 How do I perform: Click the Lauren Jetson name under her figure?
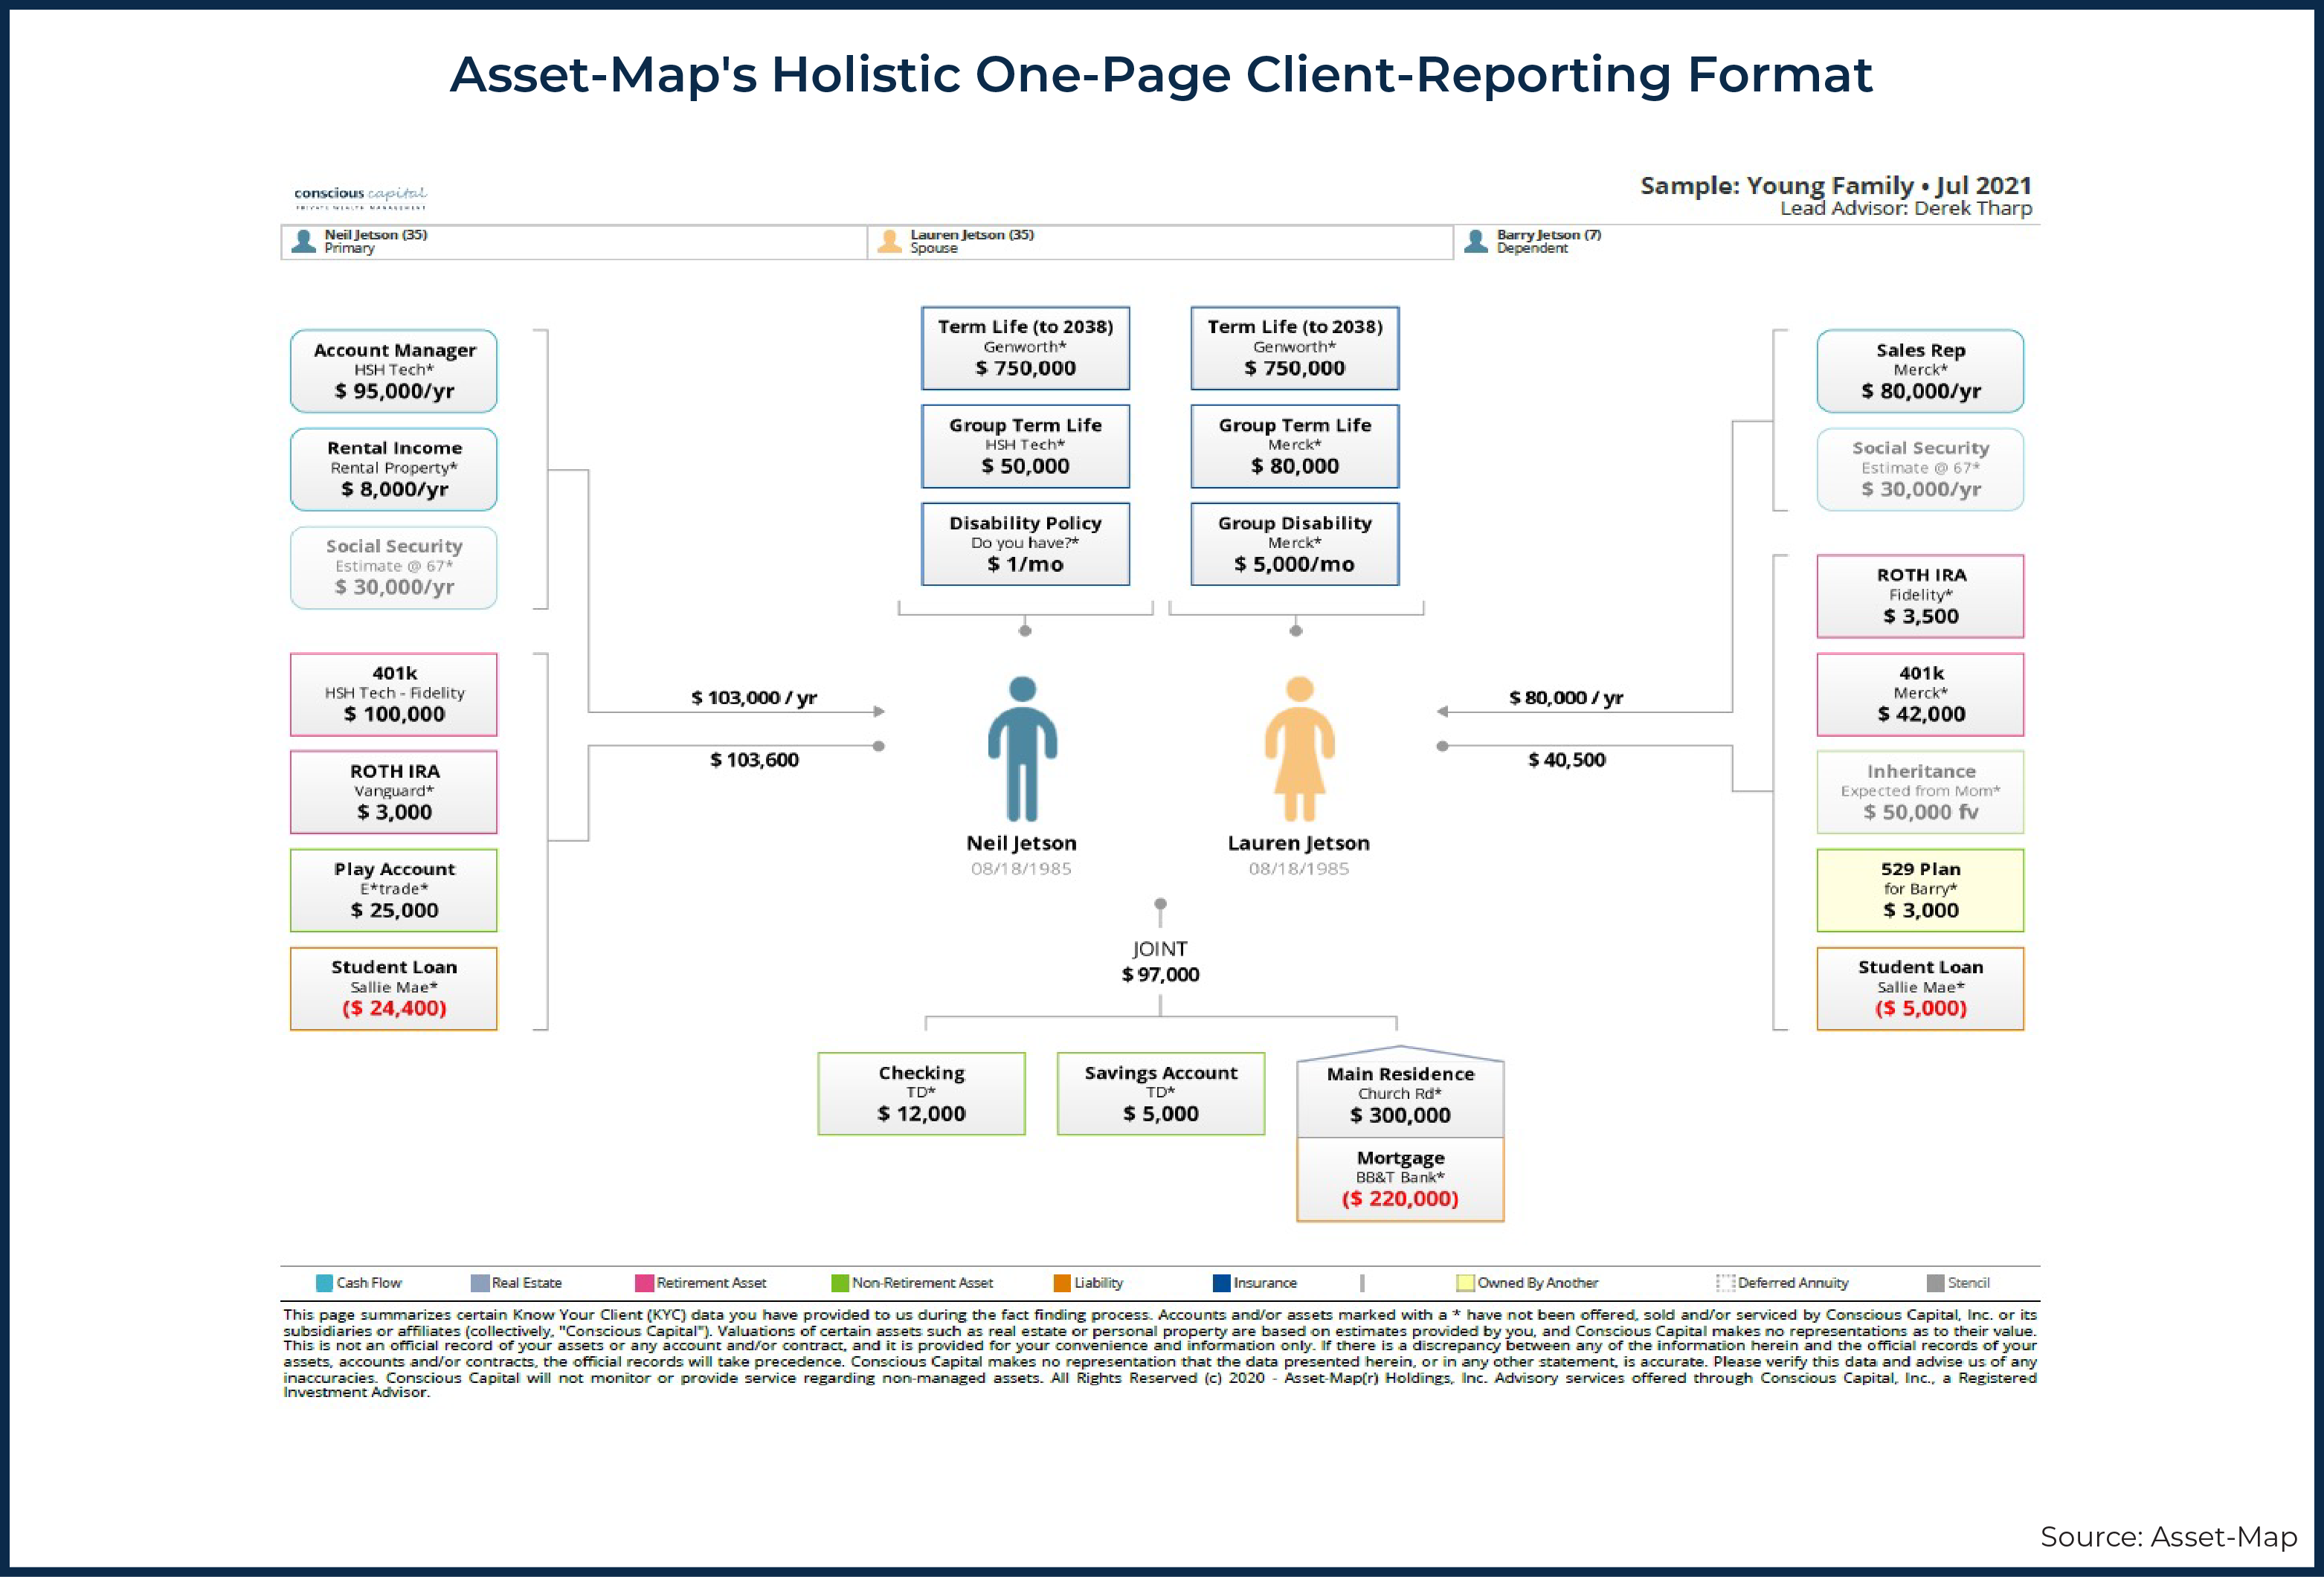coord(1299,843)
